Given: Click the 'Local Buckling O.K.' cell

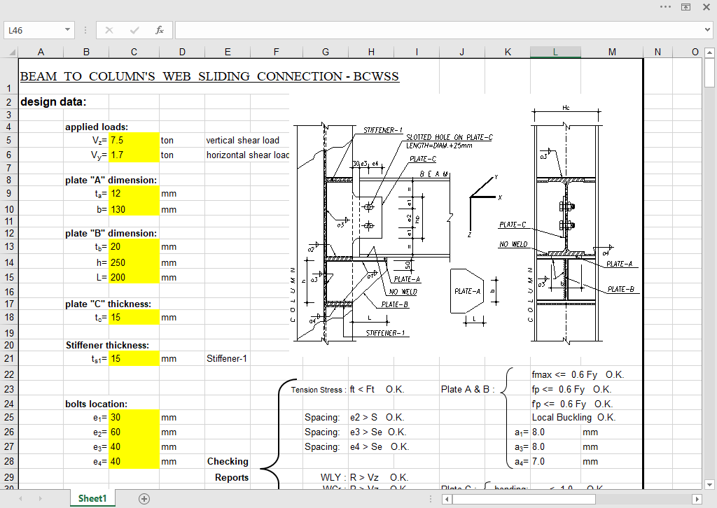Looking at the screenshot, I should coord(573,417).
